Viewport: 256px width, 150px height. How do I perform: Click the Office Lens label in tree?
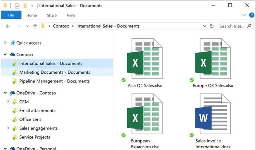[x=30, y=120]
